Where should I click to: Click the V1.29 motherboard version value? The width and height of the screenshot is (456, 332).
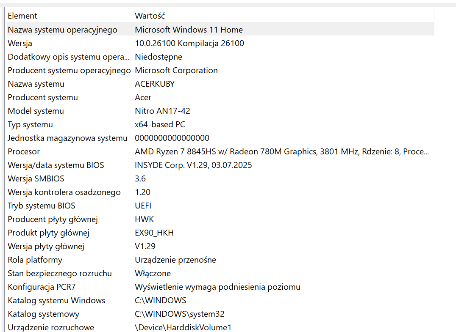[145, 247]
